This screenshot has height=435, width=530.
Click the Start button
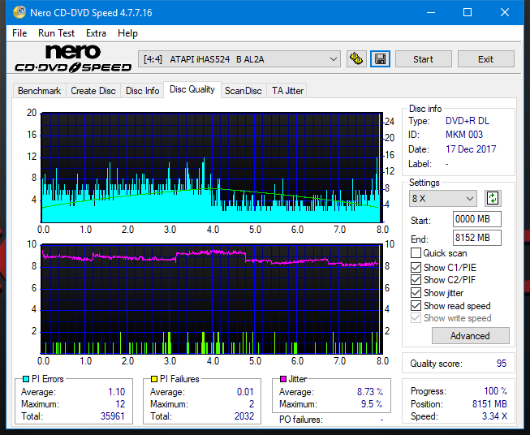tap(423, 59)
